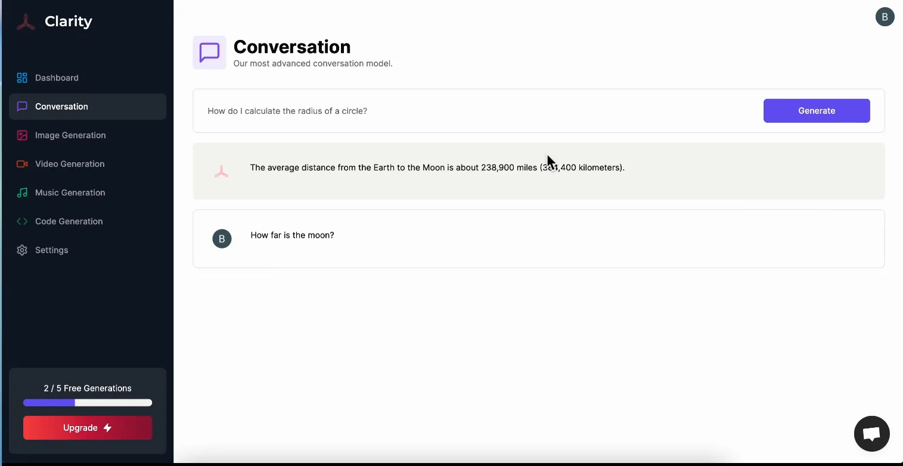Viewport: 903px width, 466px height.
Task: Open the chat support bubble icon
Action: 871,433
